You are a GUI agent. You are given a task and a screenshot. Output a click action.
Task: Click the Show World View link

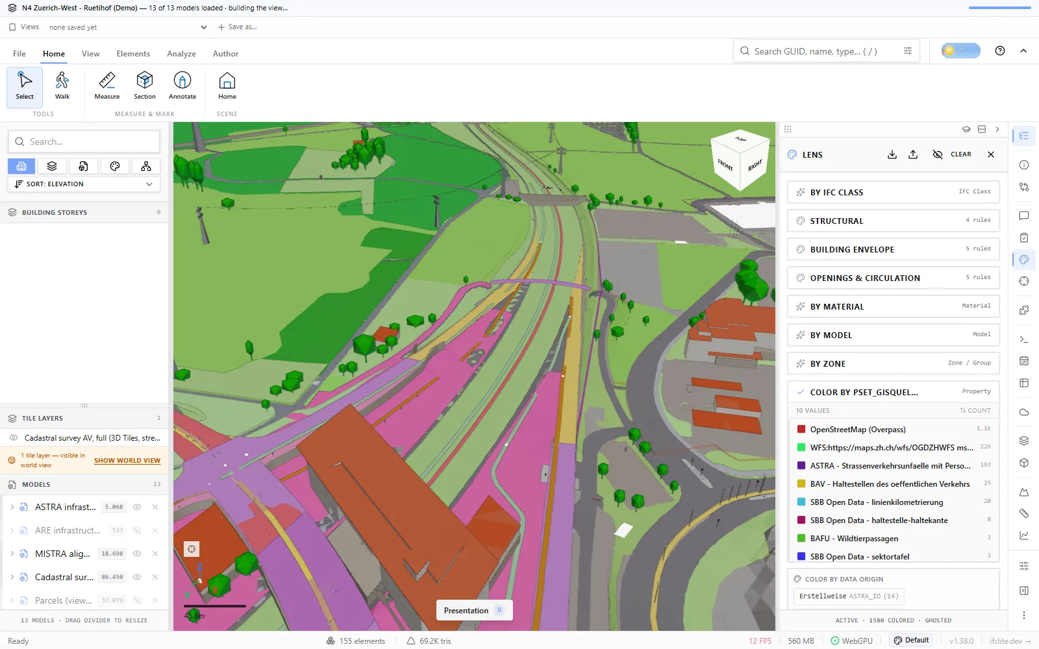coord(127,460)
